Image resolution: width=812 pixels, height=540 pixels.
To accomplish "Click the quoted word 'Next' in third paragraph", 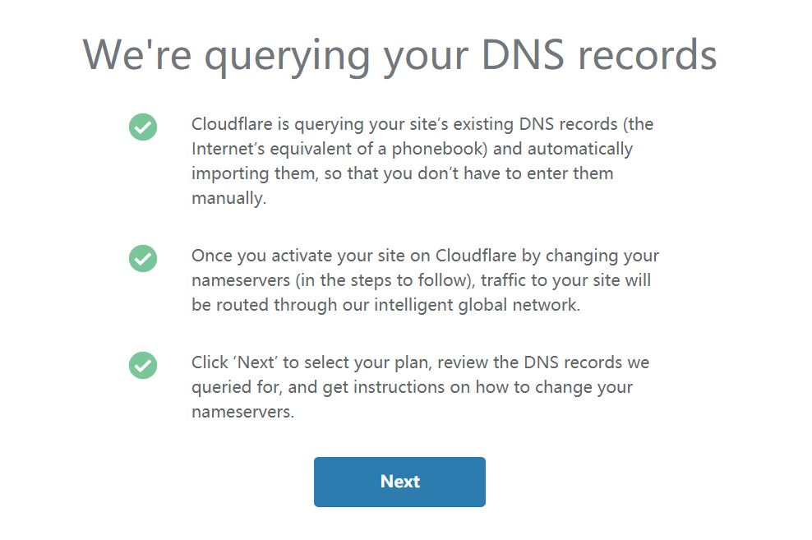I will [256, 362].
